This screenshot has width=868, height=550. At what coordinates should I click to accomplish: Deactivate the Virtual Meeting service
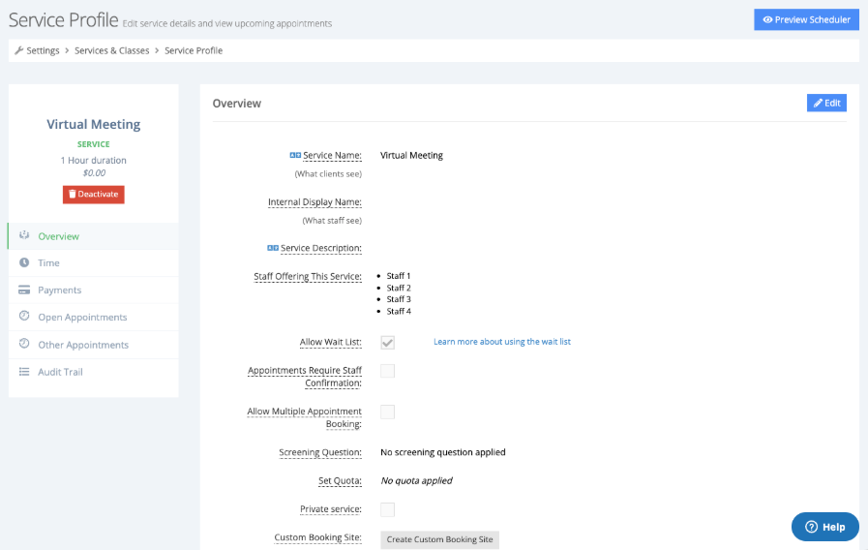pyautogui.click(x=94, y=195)
